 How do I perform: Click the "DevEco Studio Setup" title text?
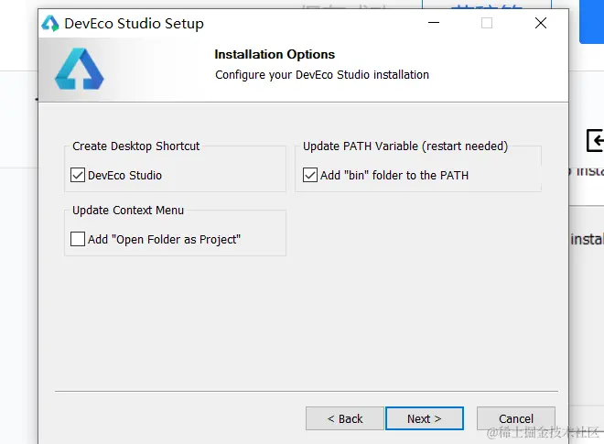tap(134, 24)
